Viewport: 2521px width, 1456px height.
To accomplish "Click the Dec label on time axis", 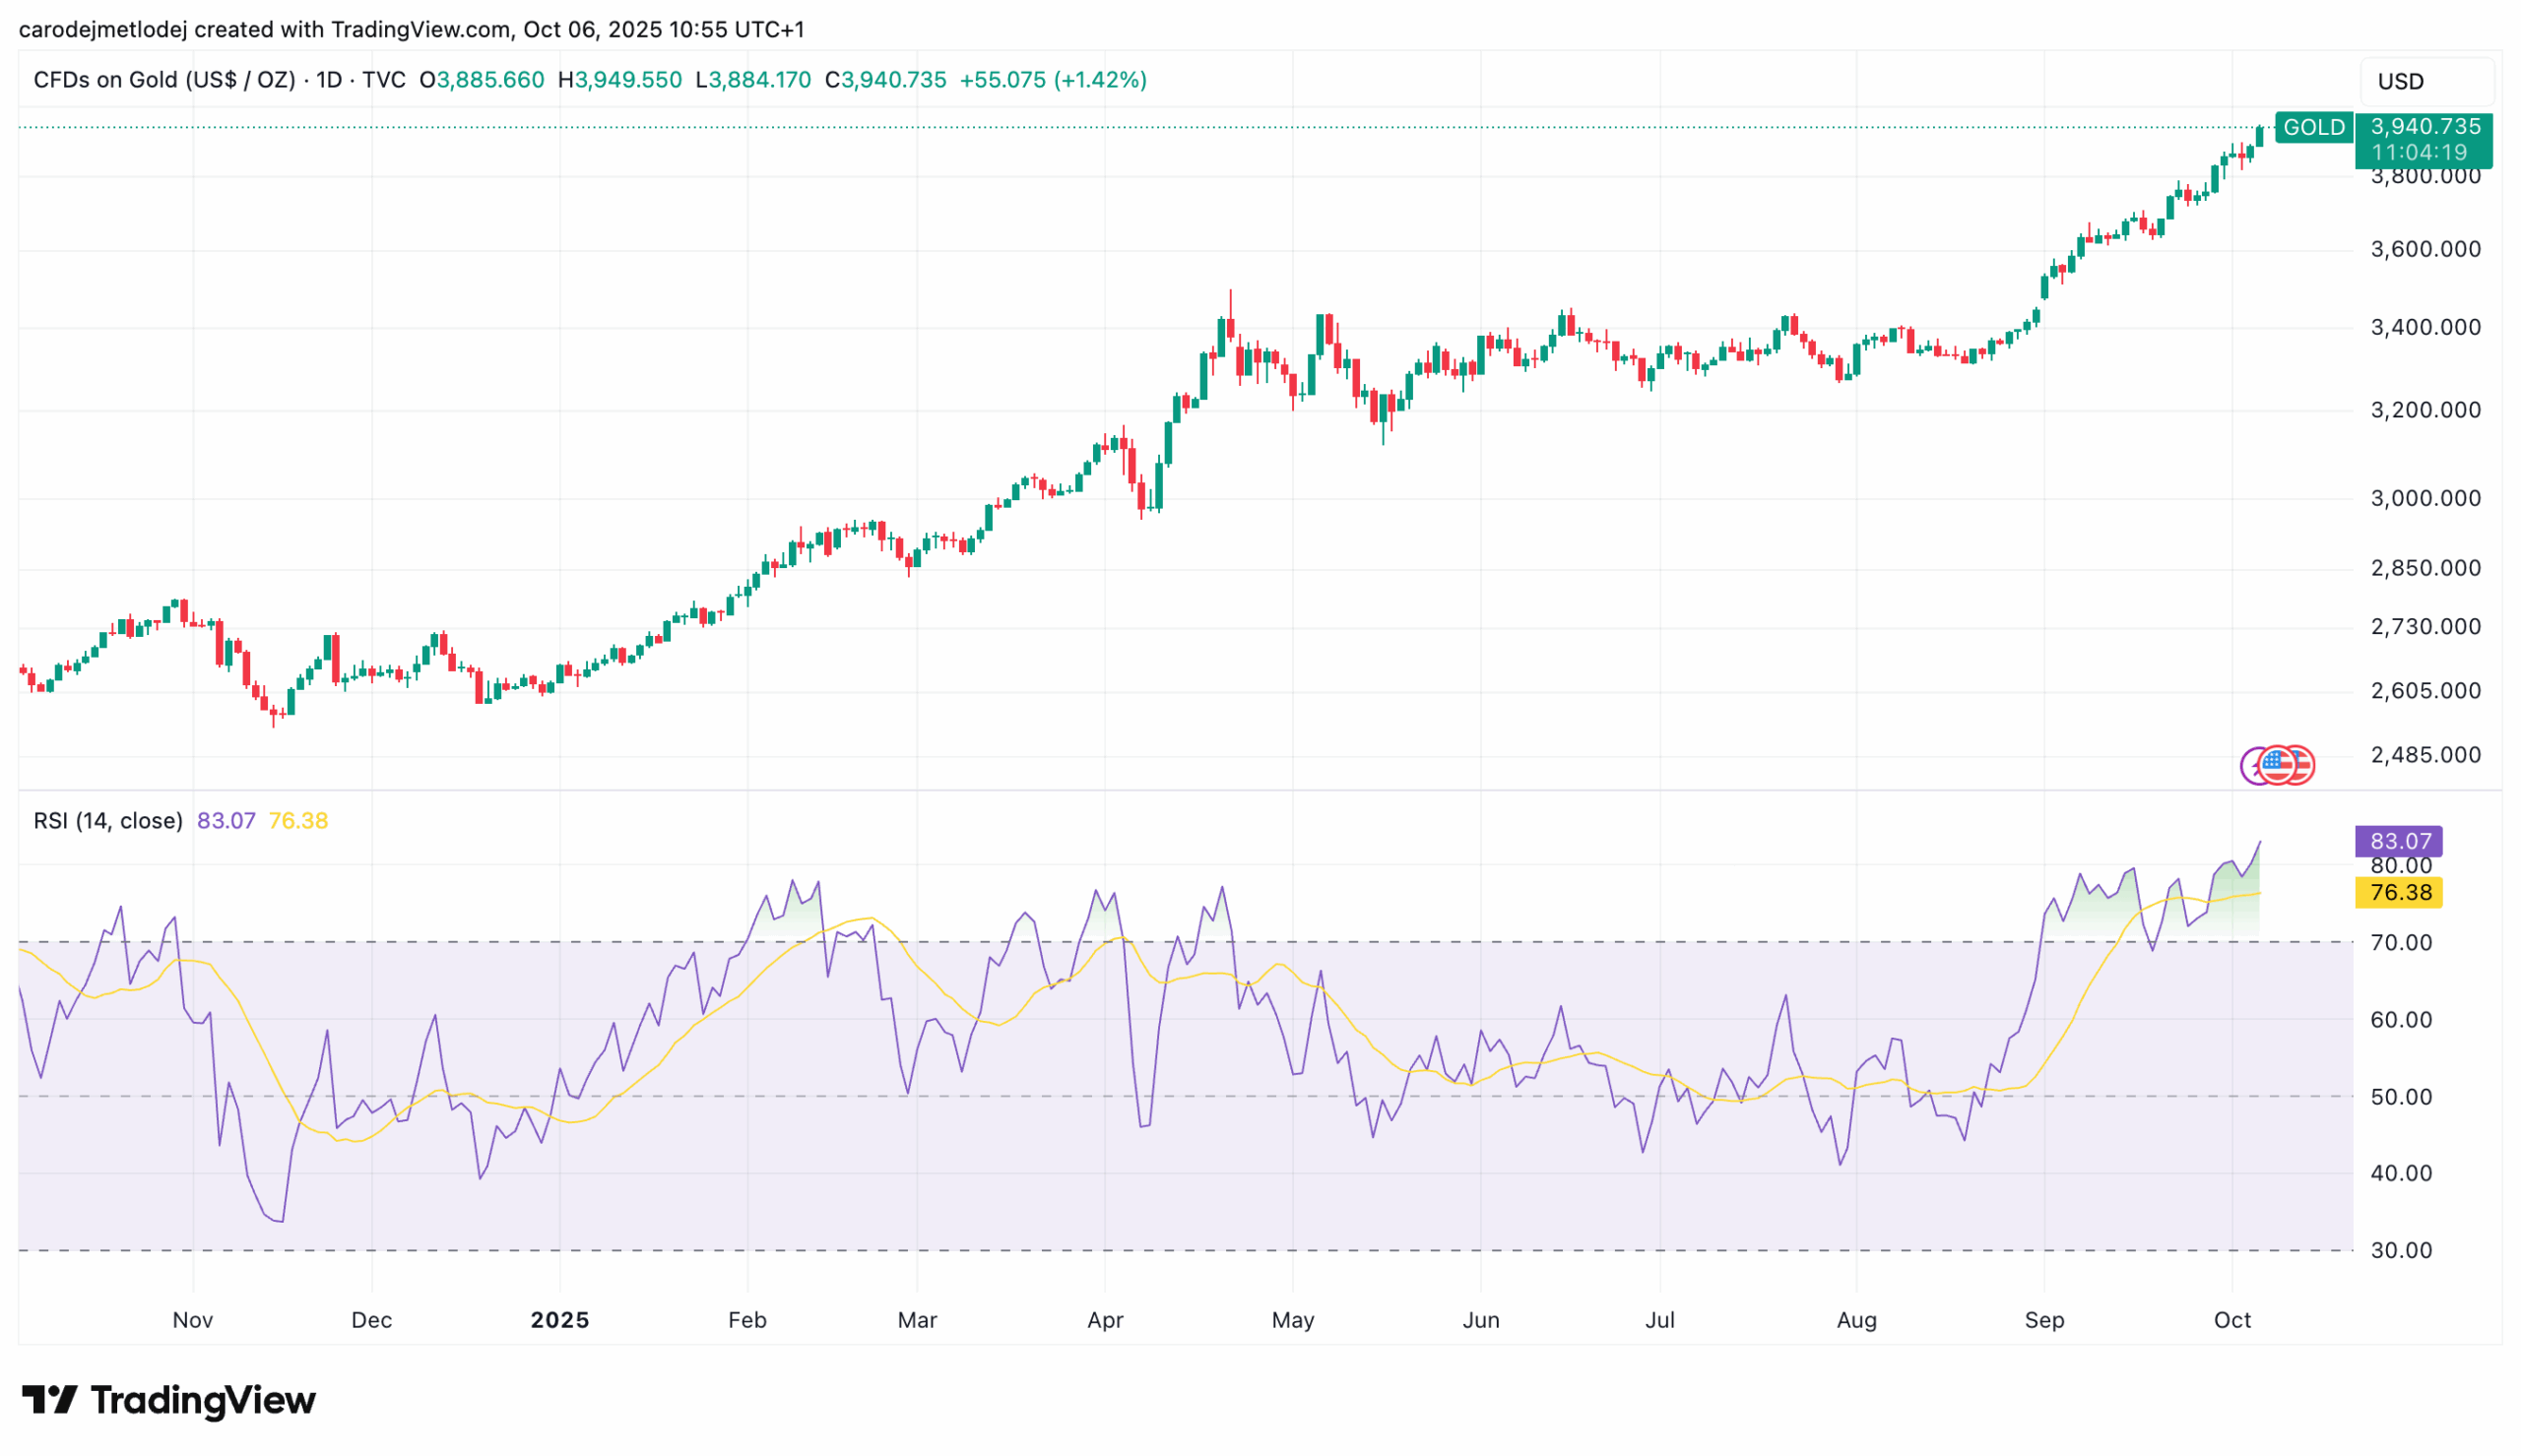I will [x=371, y=1320].
